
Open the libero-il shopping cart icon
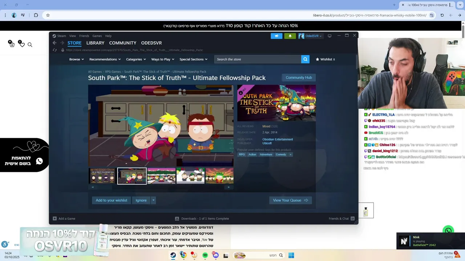12,44
